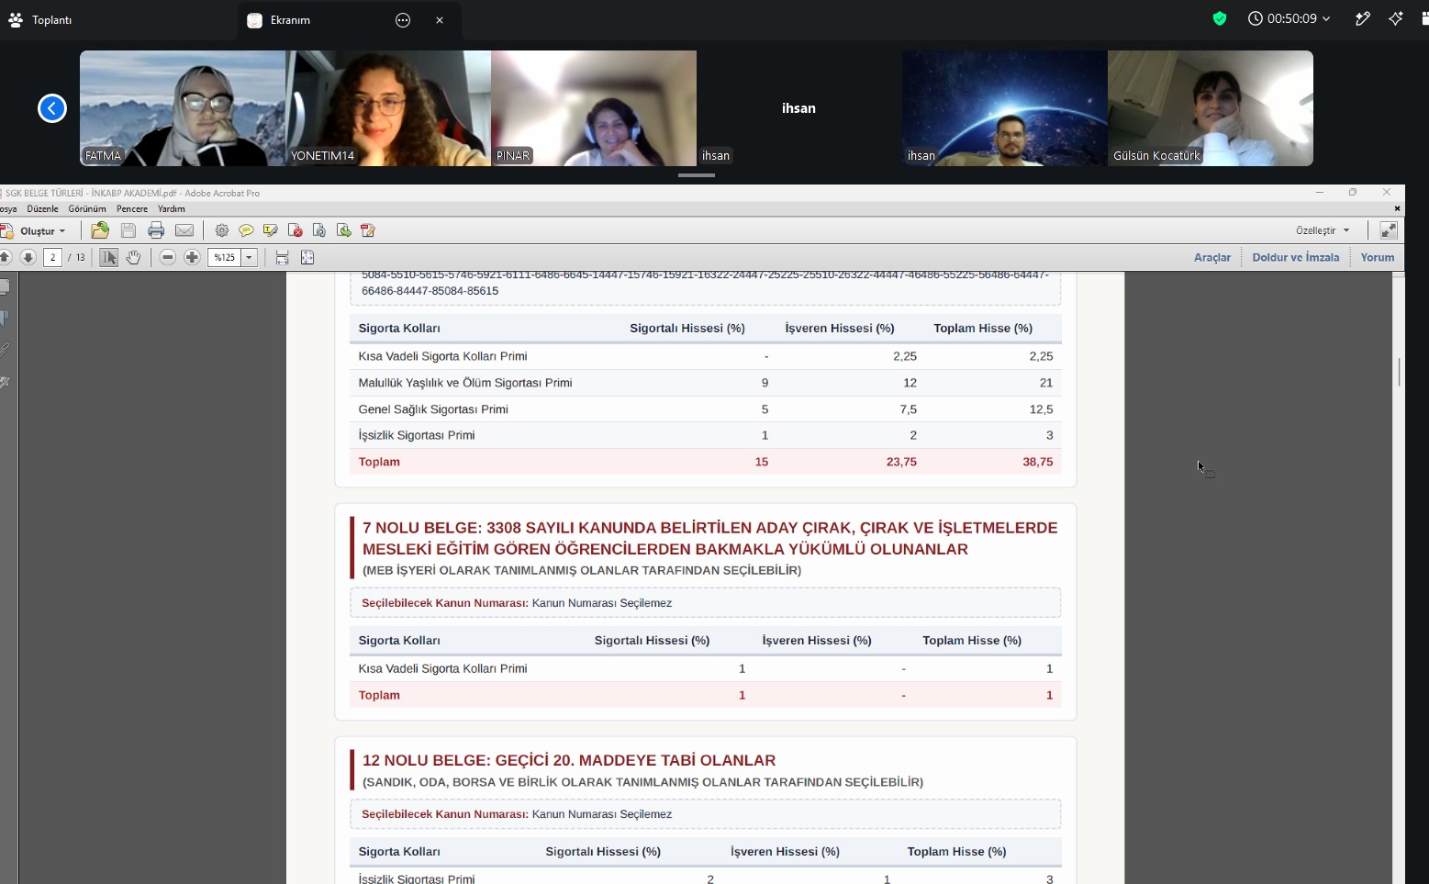Click the extract page icon
Viewport: 1429px width, 884px height.
coord(343,230)
